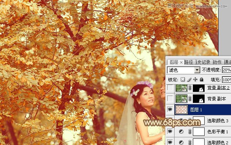Click the blend mode dropdown arrow button

(x=197, y=70)
